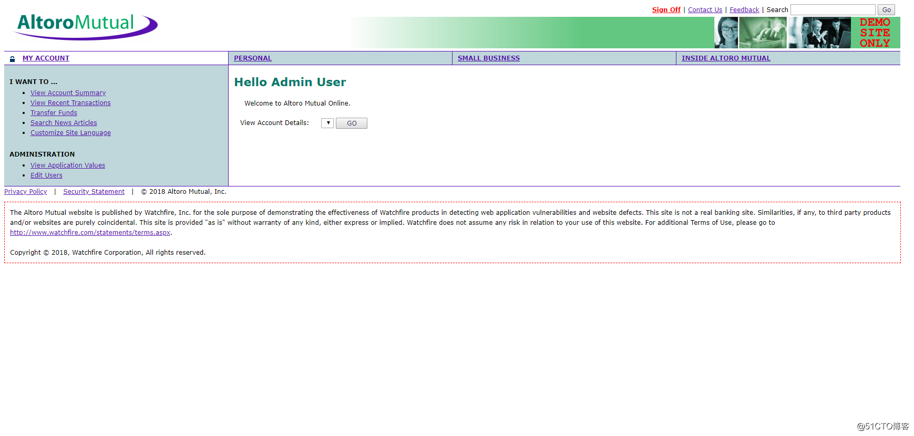Click the View Account Details label
Image resolution: width=914 pixels, height=436 pixels.
274,123
